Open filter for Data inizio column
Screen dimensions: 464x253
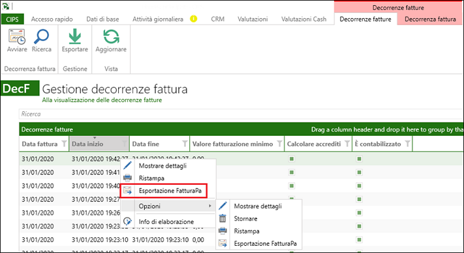[124, 144]
